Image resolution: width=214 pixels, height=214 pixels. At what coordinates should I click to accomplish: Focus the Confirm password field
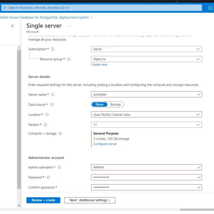click(147, 187)
